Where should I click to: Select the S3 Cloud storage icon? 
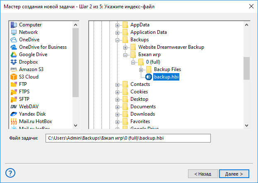coord(14,77)
